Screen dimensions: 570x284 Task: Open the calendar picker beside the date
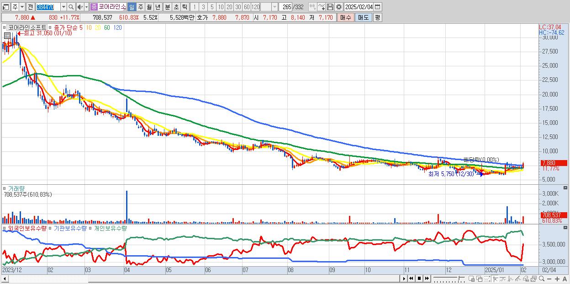click(x=378, y=7)
